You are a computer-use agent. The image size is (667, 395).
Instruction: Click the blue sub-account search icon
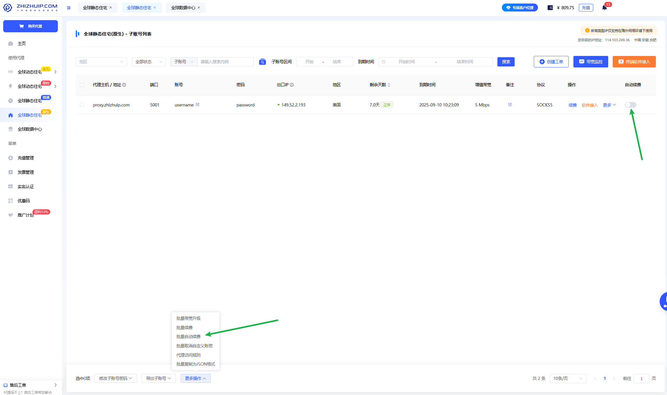coord(262,62)
